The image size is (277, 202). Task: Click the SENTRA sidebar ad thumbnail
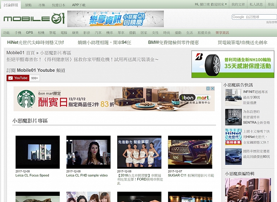233,117
